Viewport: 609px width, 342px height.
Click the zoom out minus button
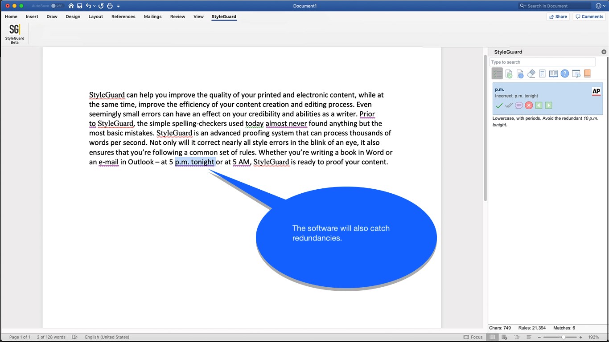click(539, 337)
